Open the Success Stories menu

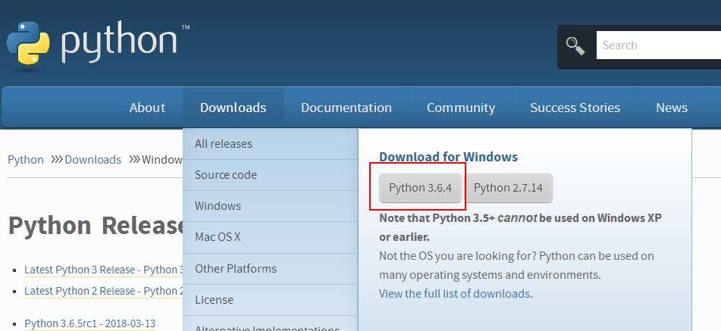575,108
